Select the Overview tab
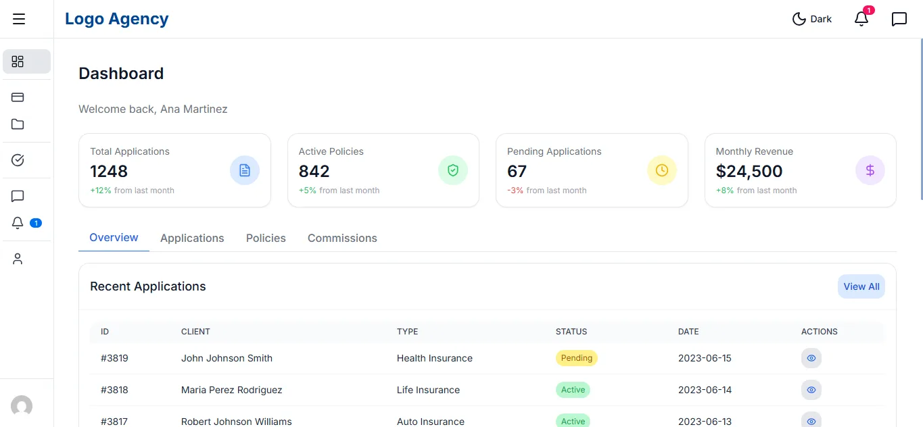The width and height of the screenshot is (923, 427). 114,238
